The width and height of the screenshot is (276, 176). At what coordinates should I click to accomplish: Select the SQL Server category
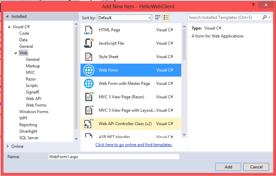[x=29, y=138]
